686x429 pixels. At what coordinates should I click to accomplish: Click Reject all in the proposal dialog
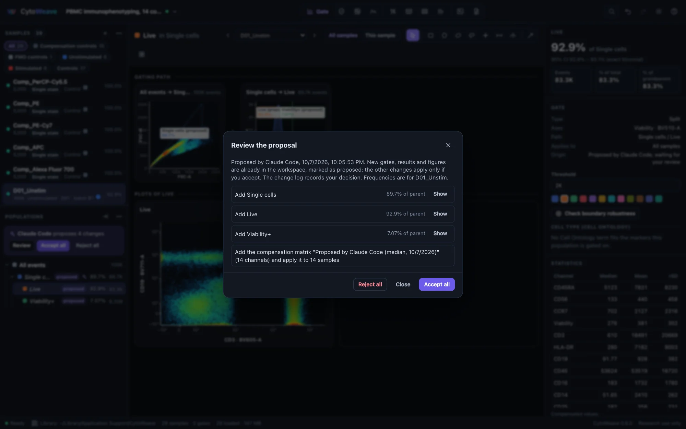coord(370,284)
